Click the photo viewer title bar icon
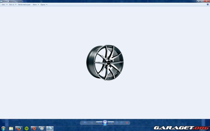 coord(1,1)
